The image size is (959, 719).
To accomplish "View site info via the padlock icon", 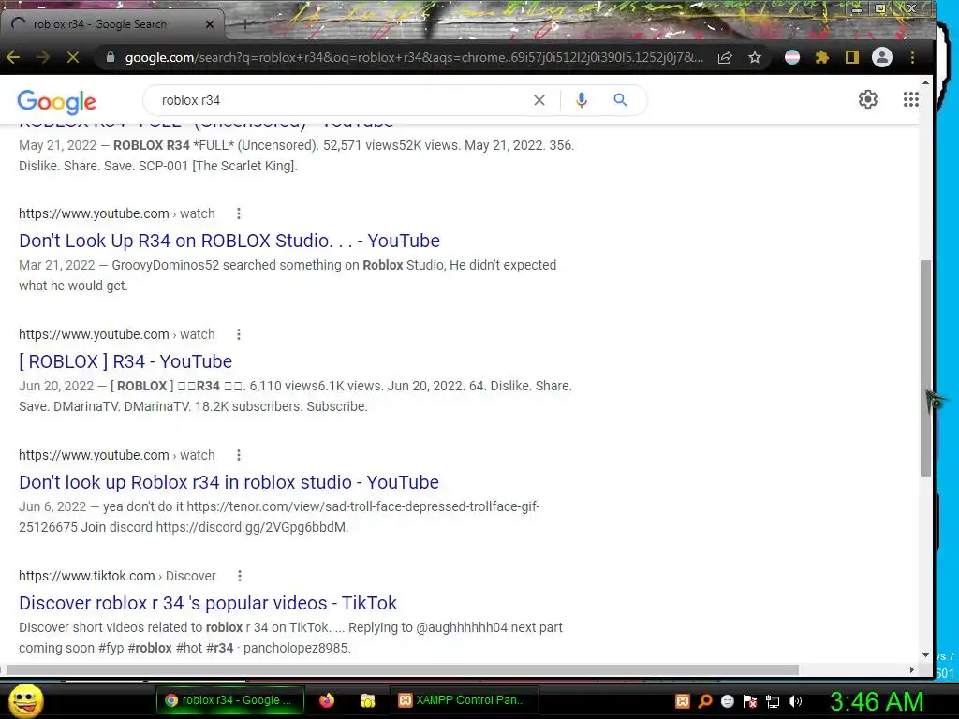I will 111,57.
